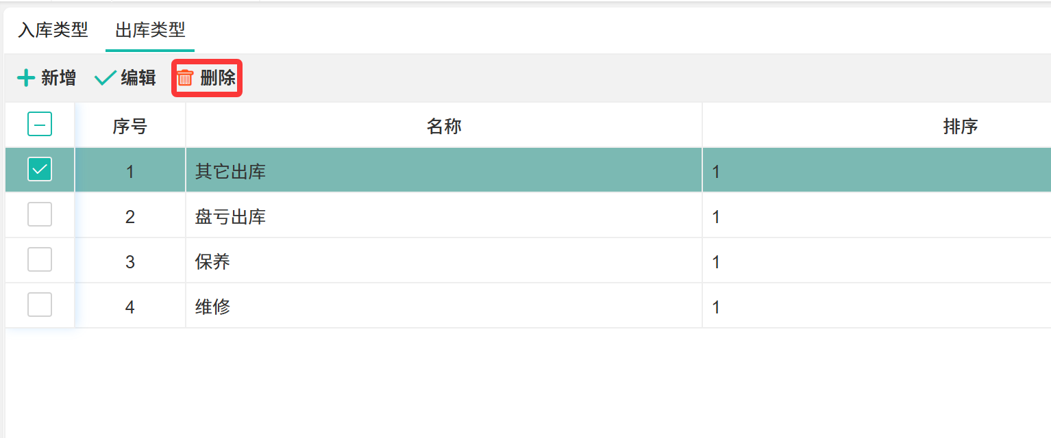Click the 维修 name cell
This screenshot has height=438, width=1051.
coord(213,307)
